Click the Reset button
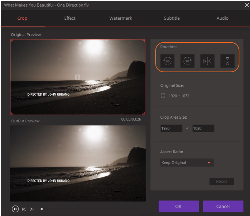This screenshot has height=216, width=250. click(x=222, y=181)
